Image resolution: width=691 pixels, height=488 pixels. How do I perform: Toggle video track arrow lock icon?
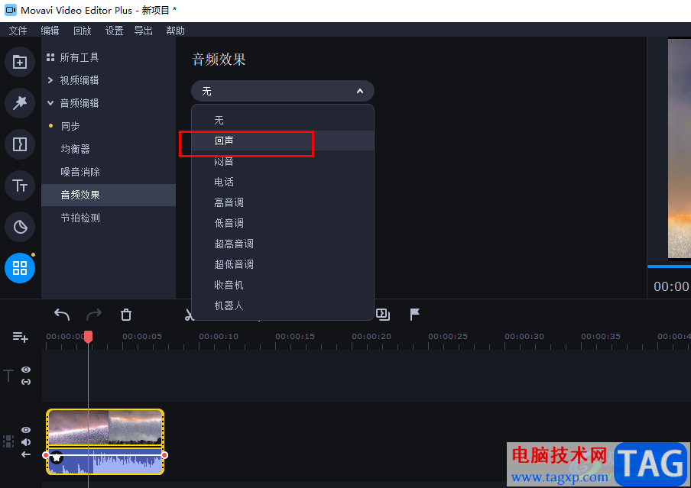point(26,454)
